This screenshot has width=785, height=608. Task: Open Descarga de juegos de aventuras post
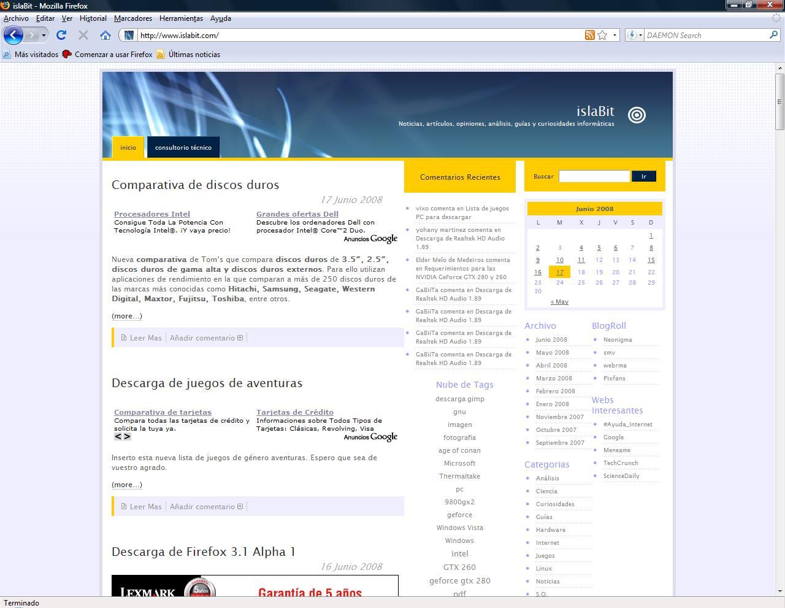tap(207, 383)
